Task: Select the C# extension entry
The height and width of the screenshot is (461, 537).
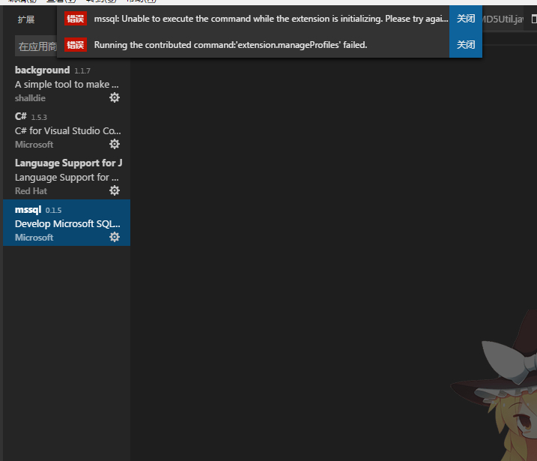Action: click(67, 130)
